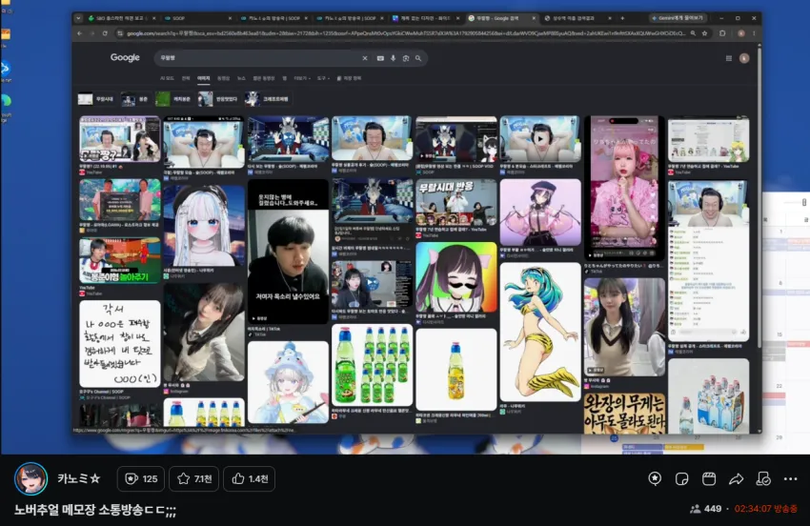Focus the Google search input field

coord(258,58)
